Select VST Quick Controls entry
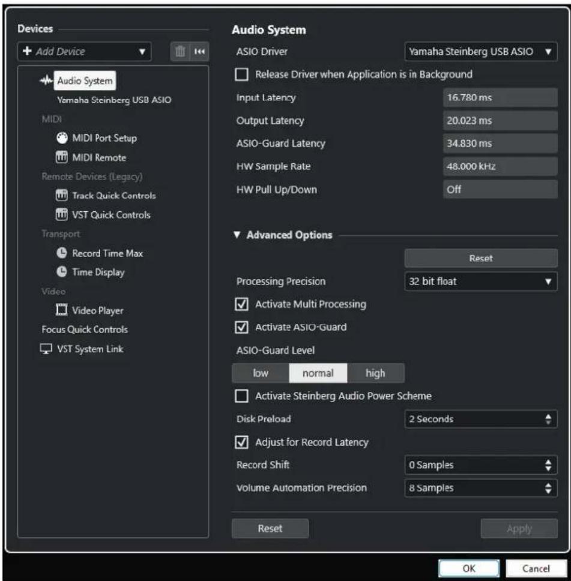 click(x=111, y=214)
